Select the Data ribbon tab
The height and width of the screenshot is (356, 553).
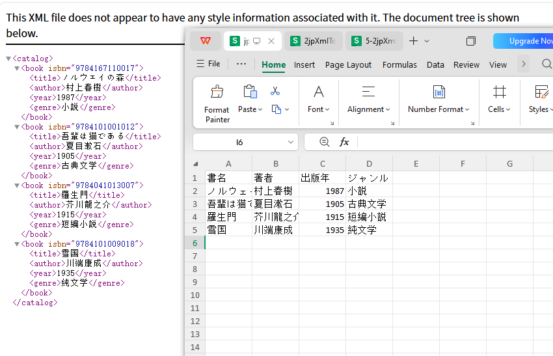tap(435, 65)
